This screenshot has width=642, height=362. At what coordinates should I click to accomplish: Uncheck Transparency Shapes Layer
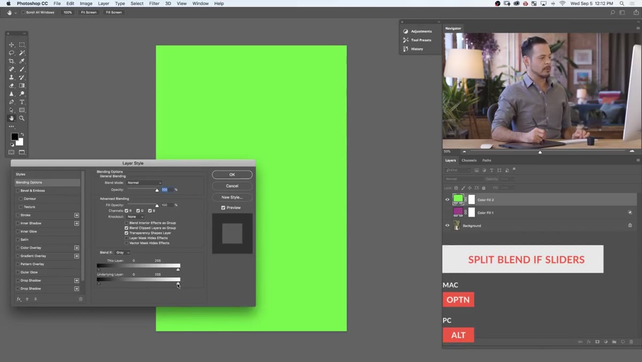click(x=127, y=233)
